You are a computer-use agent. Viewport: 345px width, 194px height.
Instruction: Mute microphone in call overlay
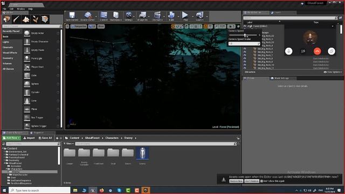click(289, 51)
